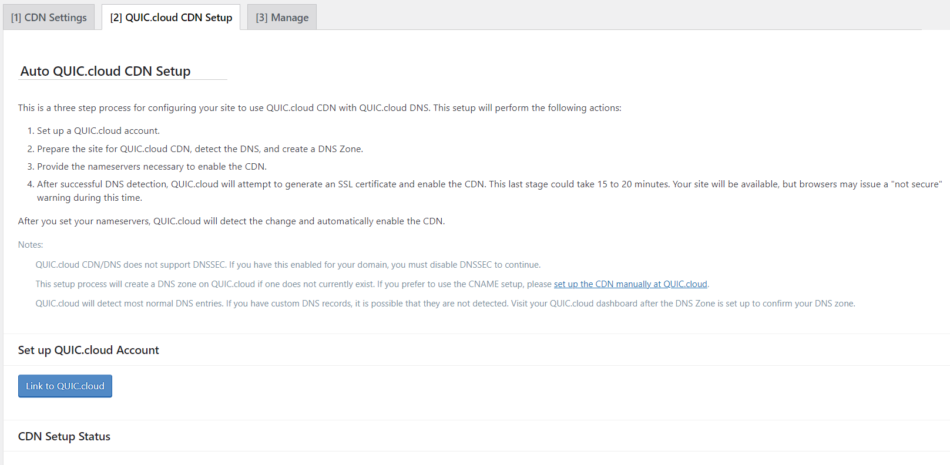Click the Set up QUIC.cloud Account heading

tap(89, 350)
